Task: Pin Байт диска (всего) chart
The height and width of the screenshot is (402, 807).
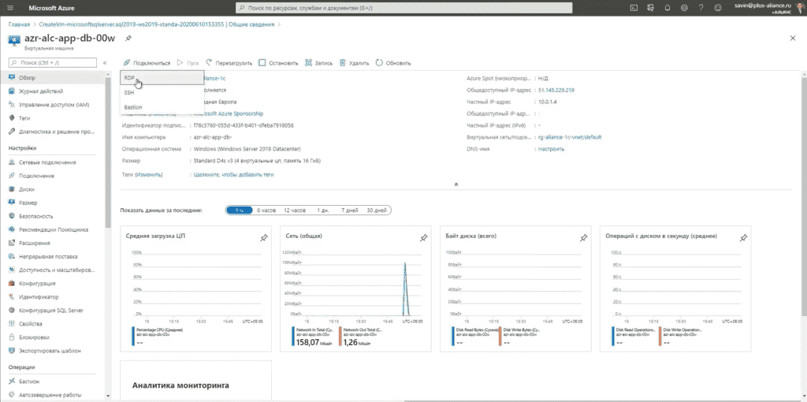Action: [x=583, y=238]
